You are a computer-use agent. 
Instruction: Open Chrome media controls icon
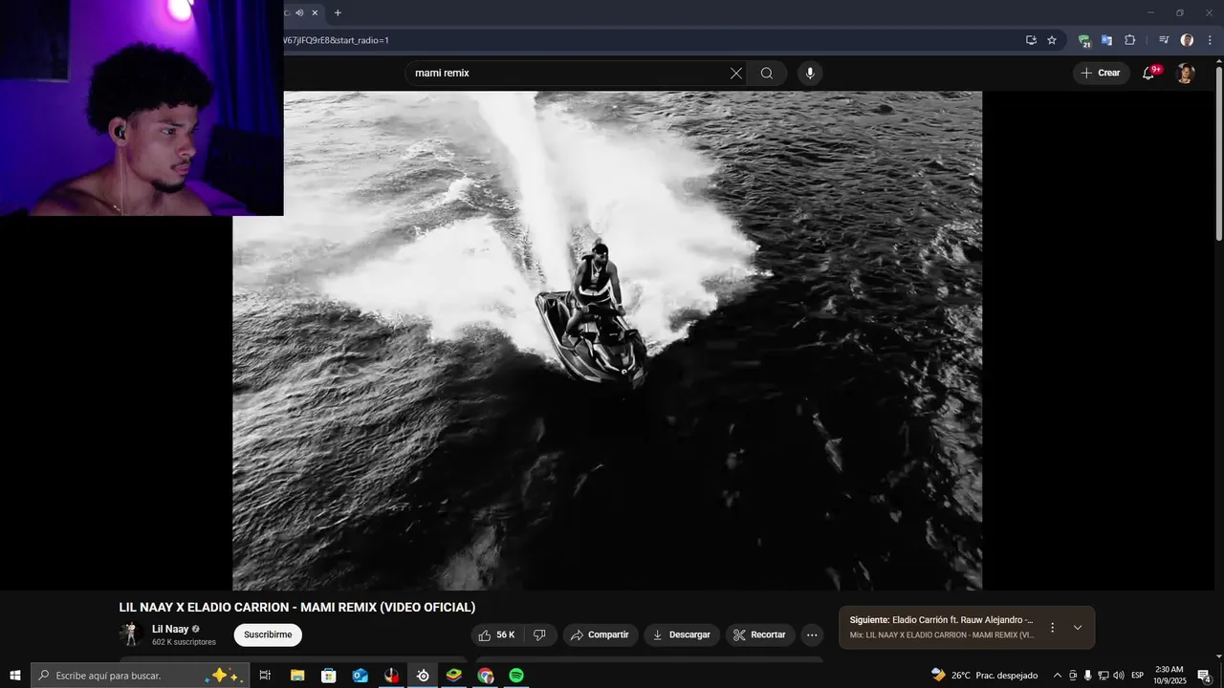(1164, 40)
